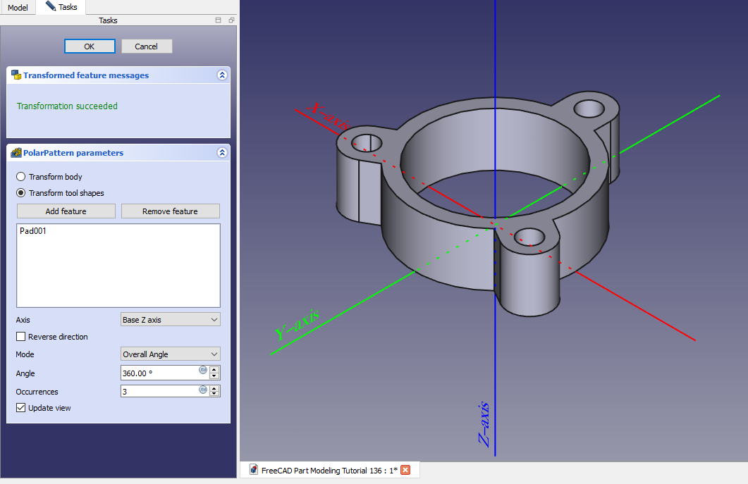748x484 pixels.
Task: Uncheck the Update view checkbox
Action: [21, 408]
